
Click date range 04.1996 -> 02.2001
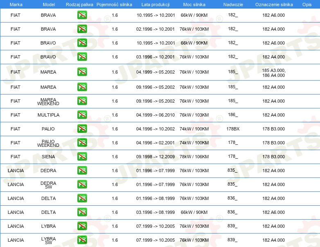[155, 143]
